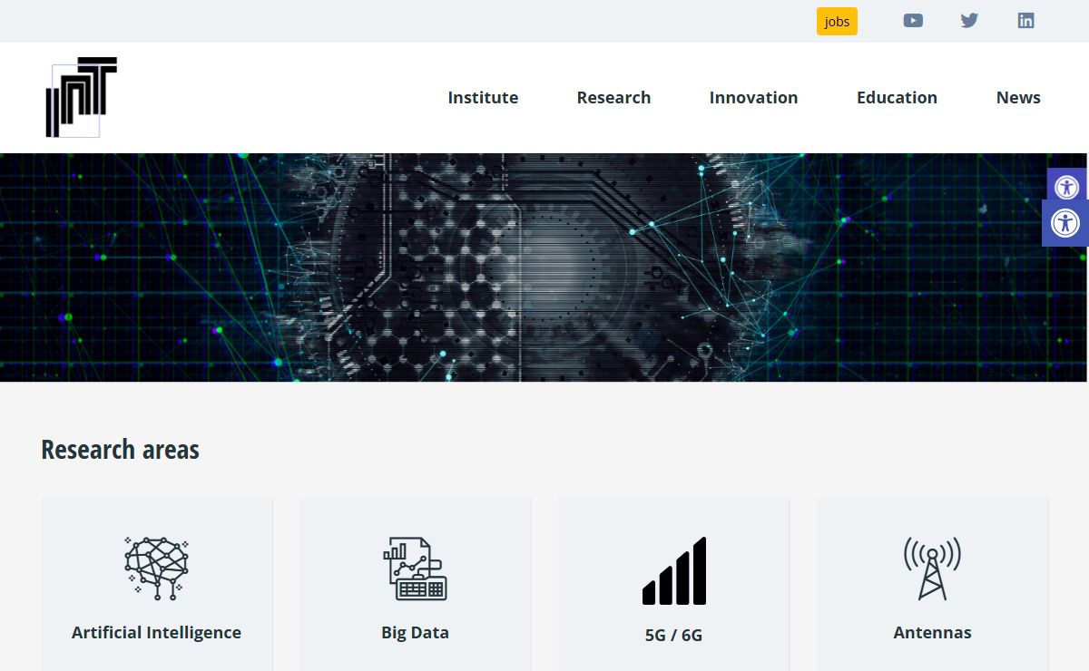Open the Education menu item
The image size is (1089, 671).
(897, 98)
